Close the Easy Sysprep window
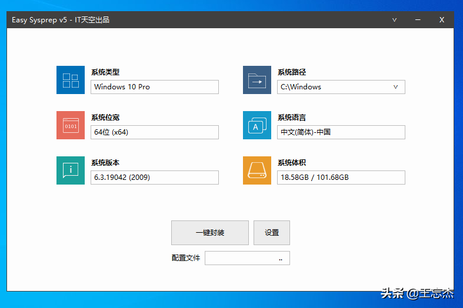Viewport: 463px width, 308px height. (441, 20)
